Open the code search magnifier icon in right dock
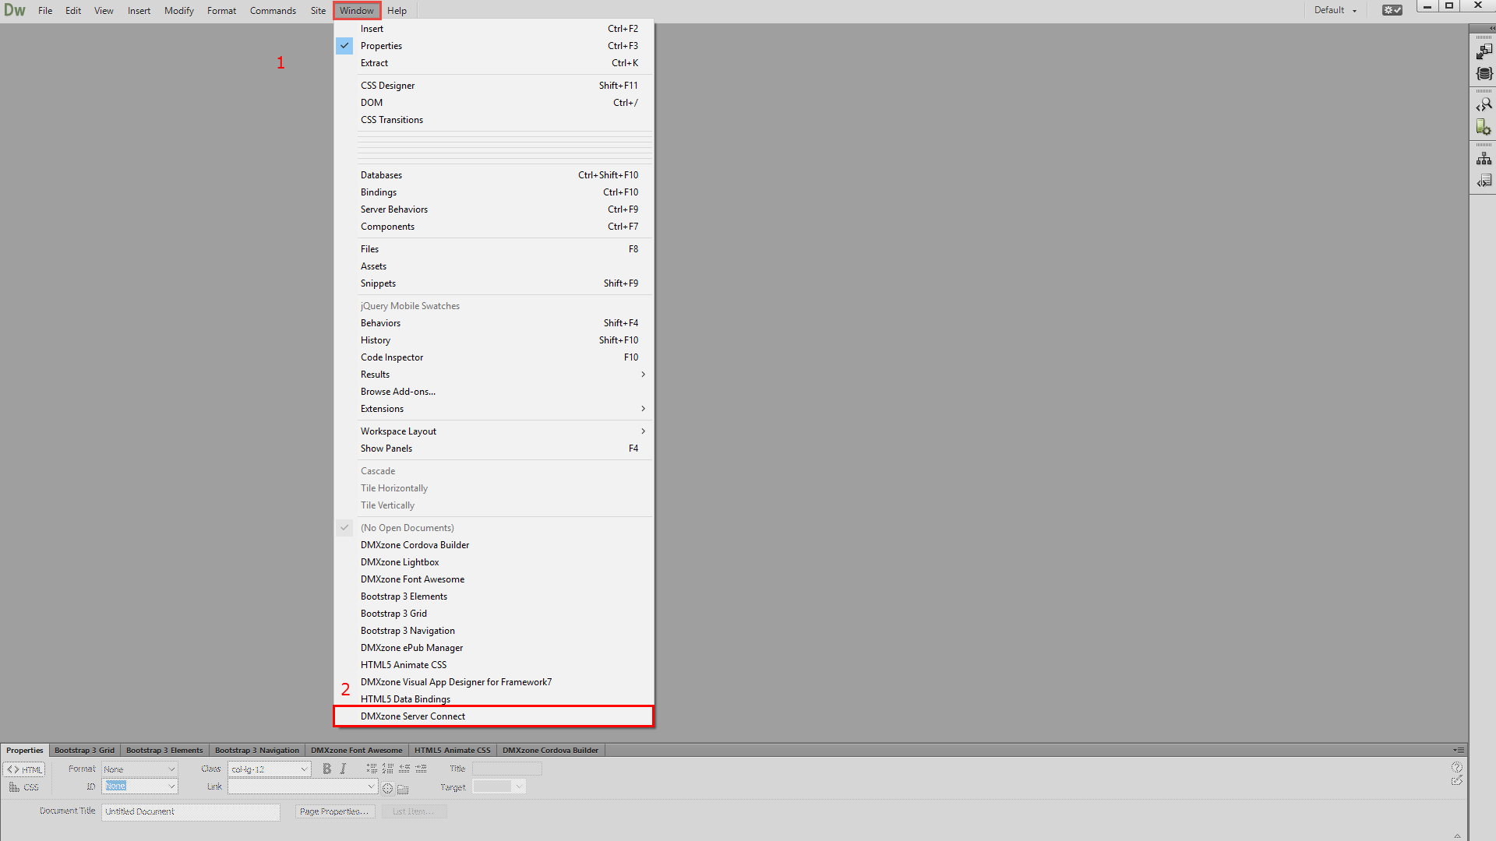Screen dimensions: 1496x841 [1484, 104]
